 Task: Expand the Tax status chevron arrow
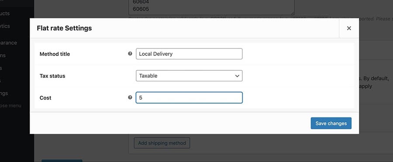(x=237, y=76)
